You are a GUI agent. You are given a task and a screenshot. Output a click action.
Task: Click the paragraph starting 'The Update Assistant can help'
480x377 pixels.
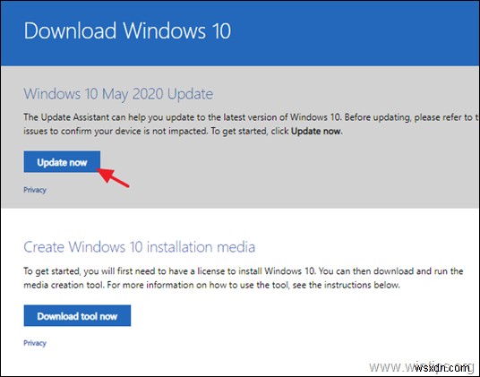coord(252,124)
